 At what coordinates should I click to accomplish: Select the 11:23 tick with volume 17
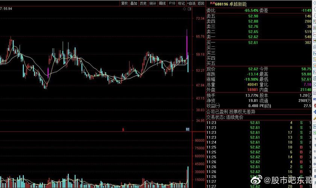(259, 132)
